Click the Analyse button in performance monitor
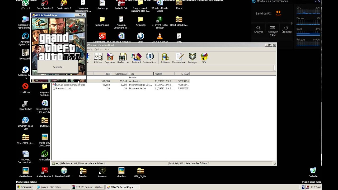 coord(259,30)
